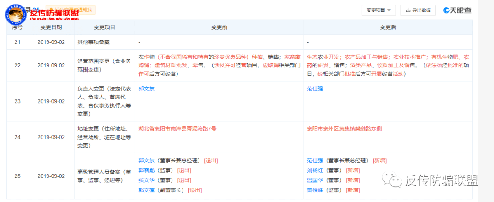Click the download icon in 导出数据
494x202 pixels.
[x=408, y=10]
